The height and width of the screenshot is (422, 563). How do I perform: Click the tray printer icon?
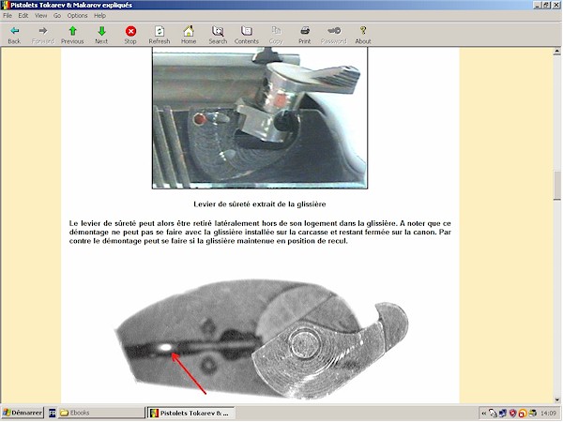(x=532, y=414)
